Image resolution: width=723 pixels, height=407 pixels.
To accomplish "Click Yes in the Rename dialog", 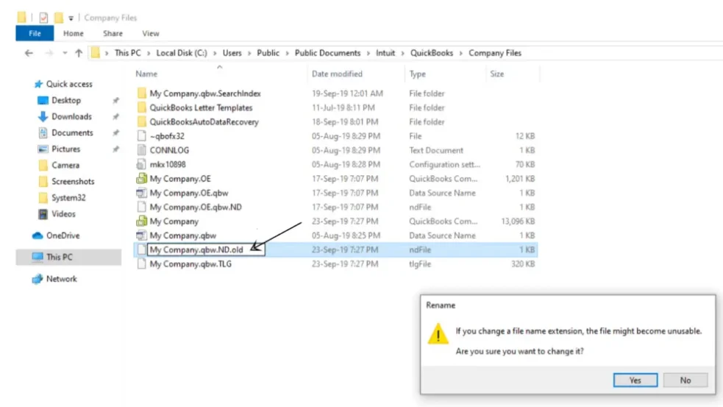I will pyautogui.click(x=635, y=380).
